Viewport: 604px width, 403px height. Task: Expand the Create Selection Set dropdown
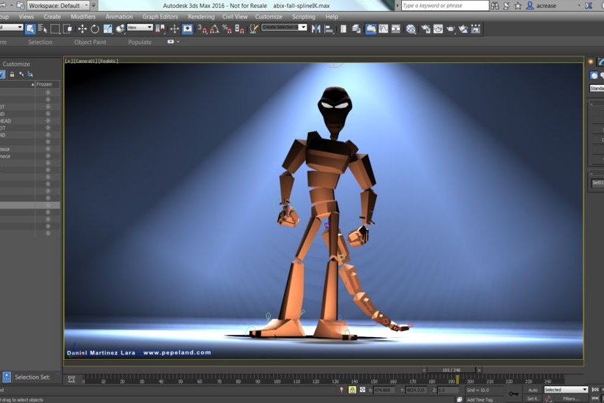304,28
